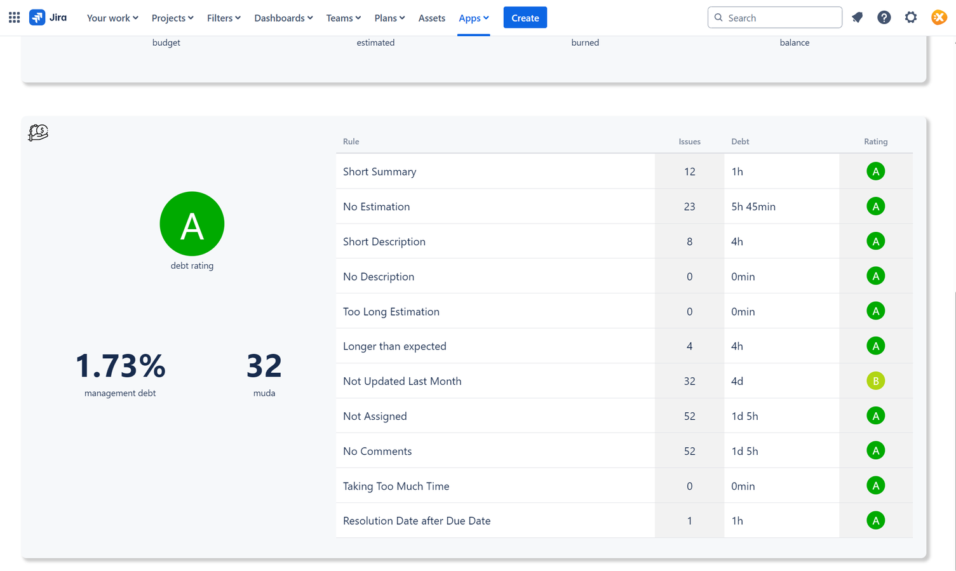Click the management debt hand-money icon
This screenshot has width=956, height=571.
(38, 132)
